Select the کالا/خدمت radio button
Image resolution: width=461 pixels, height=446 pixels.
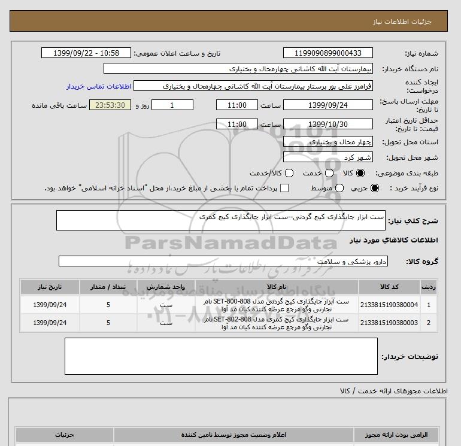pos(289,173)
